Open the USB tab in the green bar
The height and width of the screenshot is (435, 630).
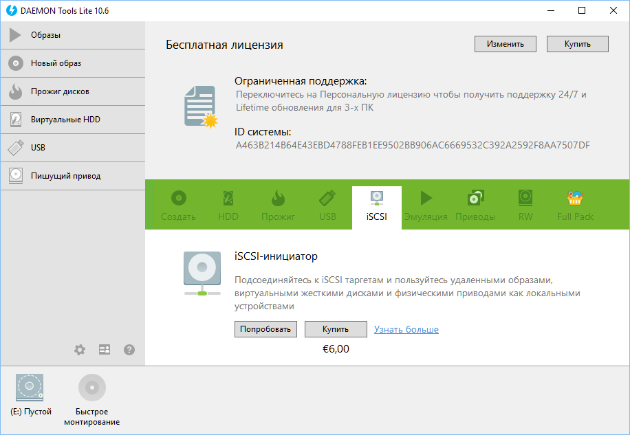pos(327,206)
